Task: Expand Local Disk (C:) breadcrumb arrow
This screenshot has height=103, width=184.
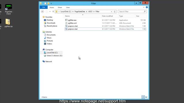Action: point(73,11)
